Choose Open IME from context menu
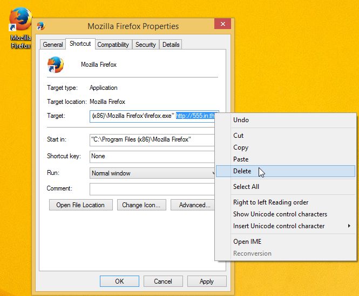 (x=286, y=242)
